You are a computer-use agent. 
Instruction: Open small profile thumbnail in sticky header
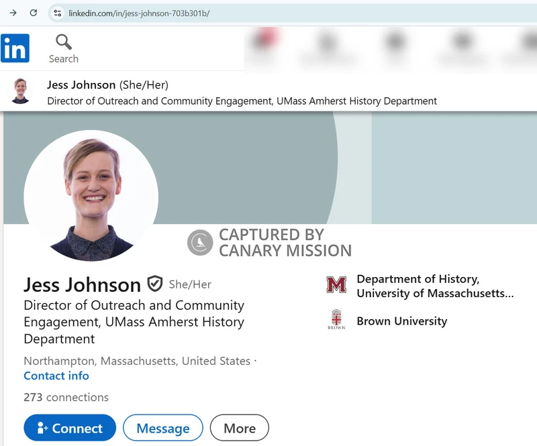pyautogui.click(x=21, y=91)
